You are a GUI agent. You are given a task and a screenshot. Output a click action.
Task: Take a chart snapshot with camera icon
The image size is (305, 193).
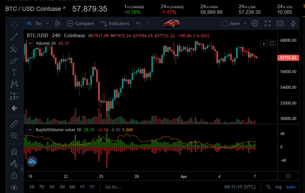point(280,23)
